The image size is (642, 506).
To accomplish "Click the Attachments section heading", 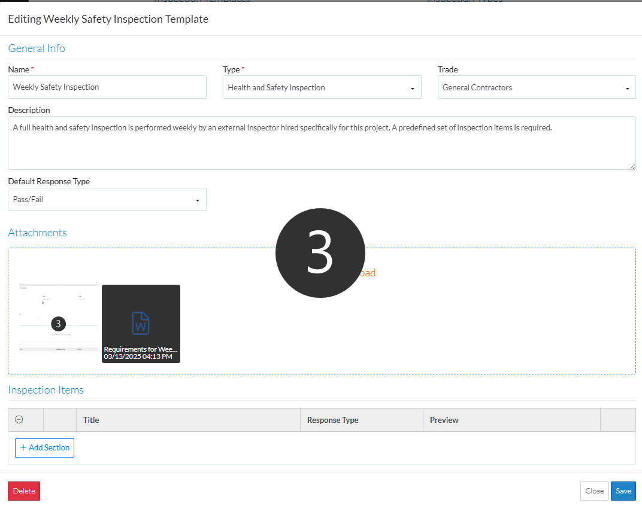I will [x=37, y=232].
